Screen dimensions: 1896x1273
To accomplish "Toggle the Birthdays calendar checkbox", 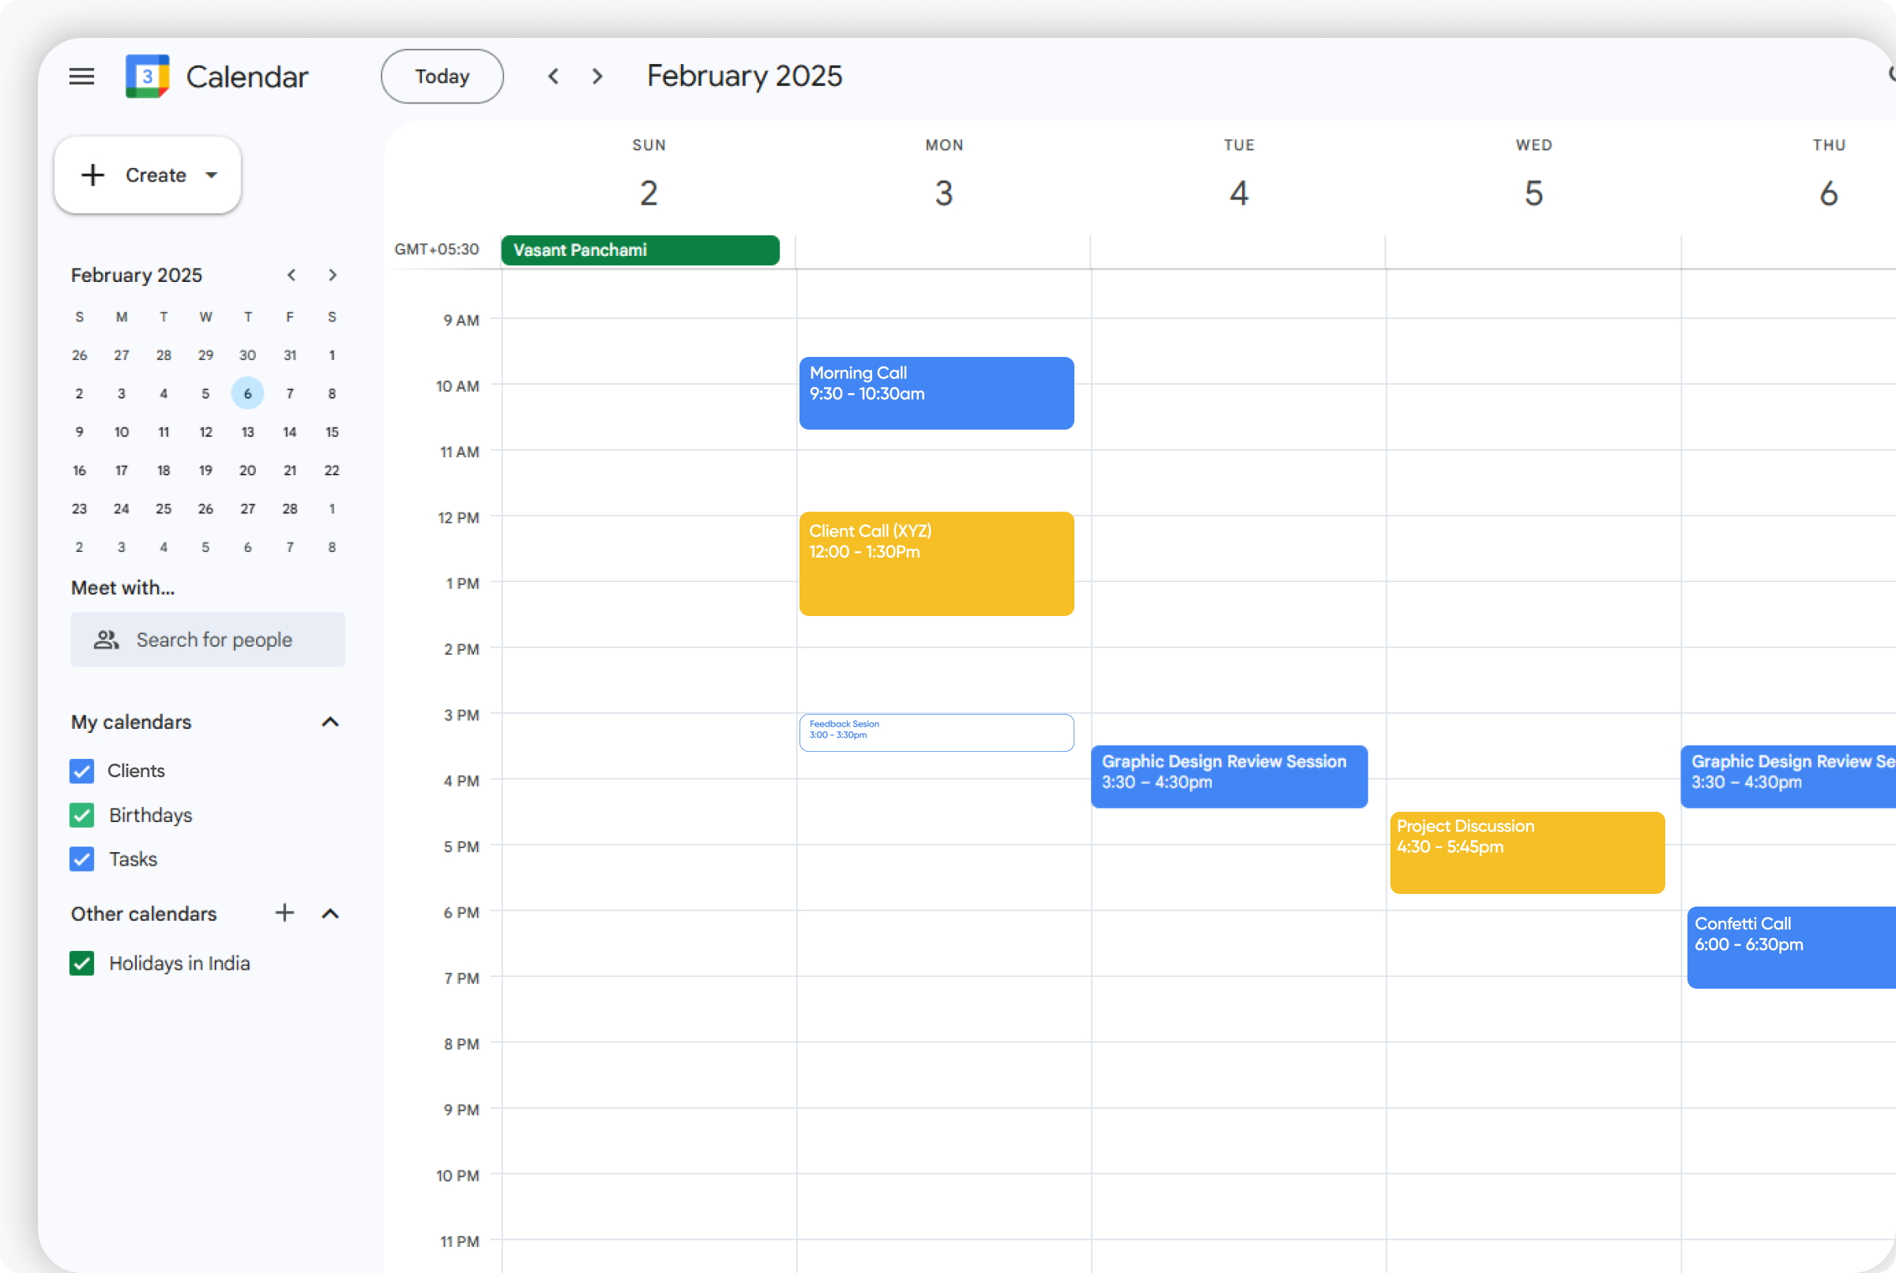I will pos(82,814).
